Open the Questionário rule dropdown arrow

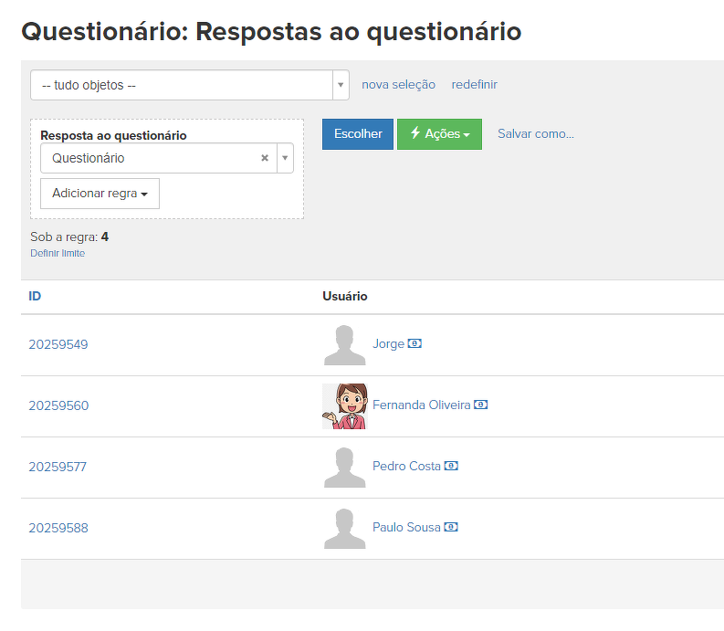click(x=285, y=158)
